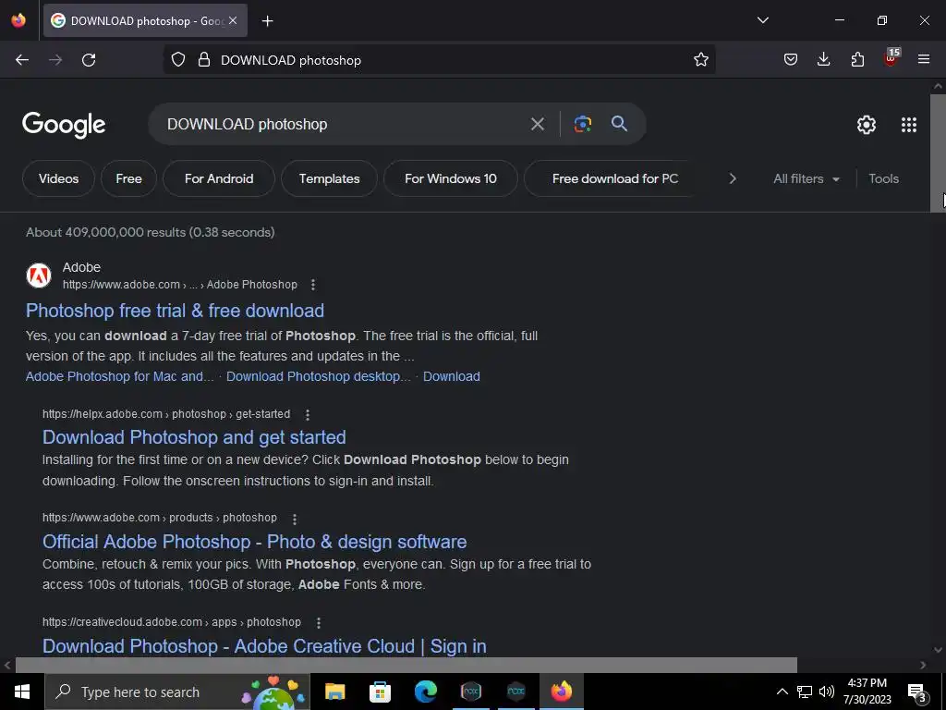Screen dimensions: 946x710
Task: Open the Download sitelink
Action: pyautogui.click(x=452, y=377)
